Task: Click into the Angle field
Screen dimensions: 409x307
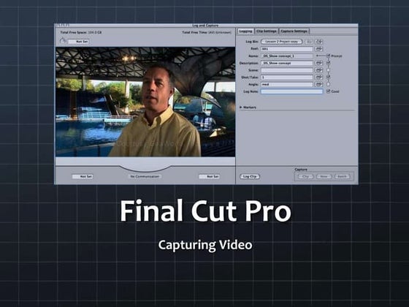Action: (286, 84)
